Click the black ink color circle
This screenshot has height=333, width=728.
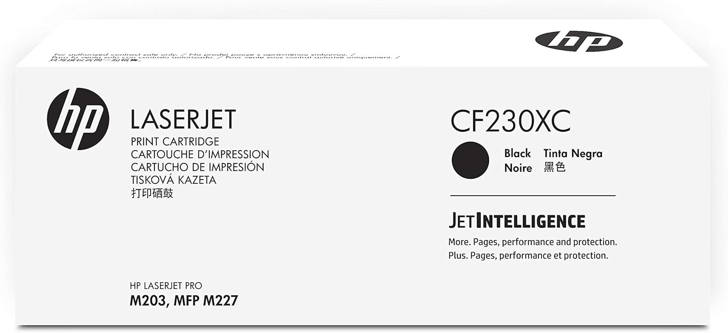(470, 160)
